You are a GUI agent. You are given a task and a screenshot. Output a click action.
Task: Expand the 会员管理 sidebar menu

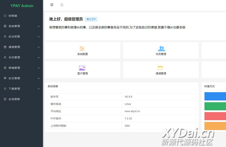click(x=21, y=57)
